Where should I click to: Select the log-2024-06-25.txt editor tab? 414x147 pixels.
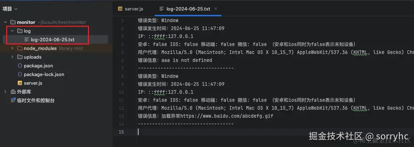(x=188, y=9)
